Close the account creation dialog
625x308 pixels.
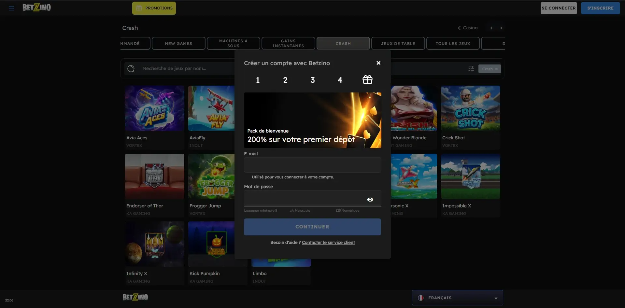click(x=378, y=63)
